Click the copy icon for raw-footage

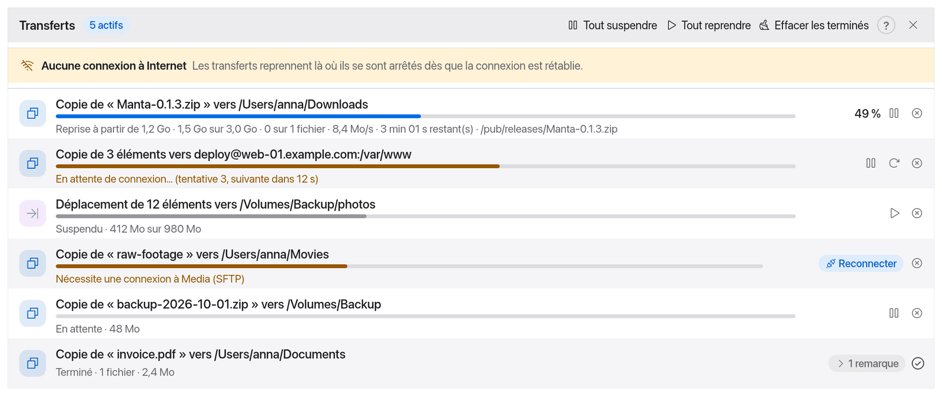click(x=33, y=264)
